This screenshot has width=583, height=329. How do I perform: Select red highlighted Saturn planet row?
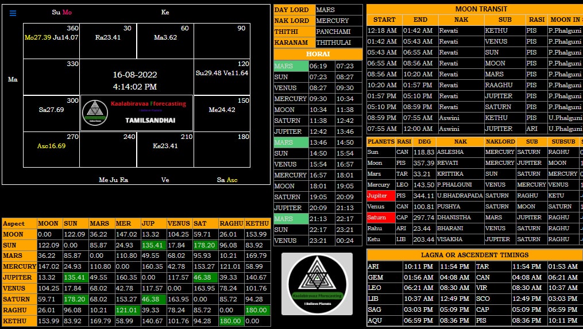[475, 218]
